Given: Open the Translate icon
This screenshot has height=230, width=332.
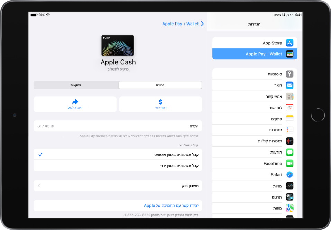Looking at the screenshot, I should [x=289, y=197].
